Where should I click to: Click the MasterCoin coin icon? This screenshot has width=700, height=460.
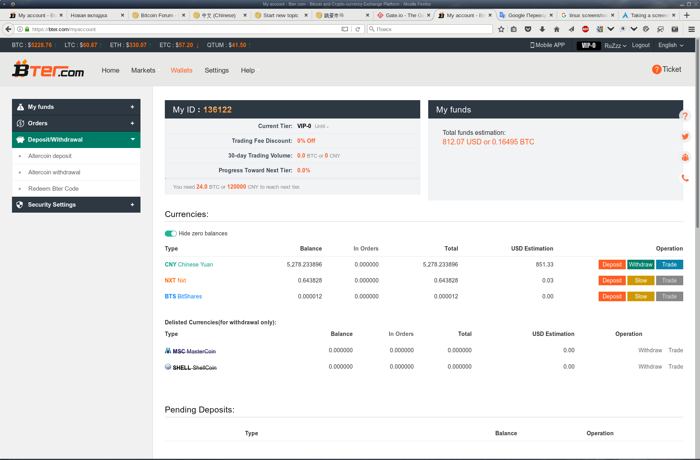tap(168, 350)
